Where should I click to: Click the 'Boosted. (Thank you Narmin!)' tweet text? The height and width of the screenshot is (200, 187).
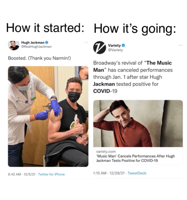[x=39, y=58]
